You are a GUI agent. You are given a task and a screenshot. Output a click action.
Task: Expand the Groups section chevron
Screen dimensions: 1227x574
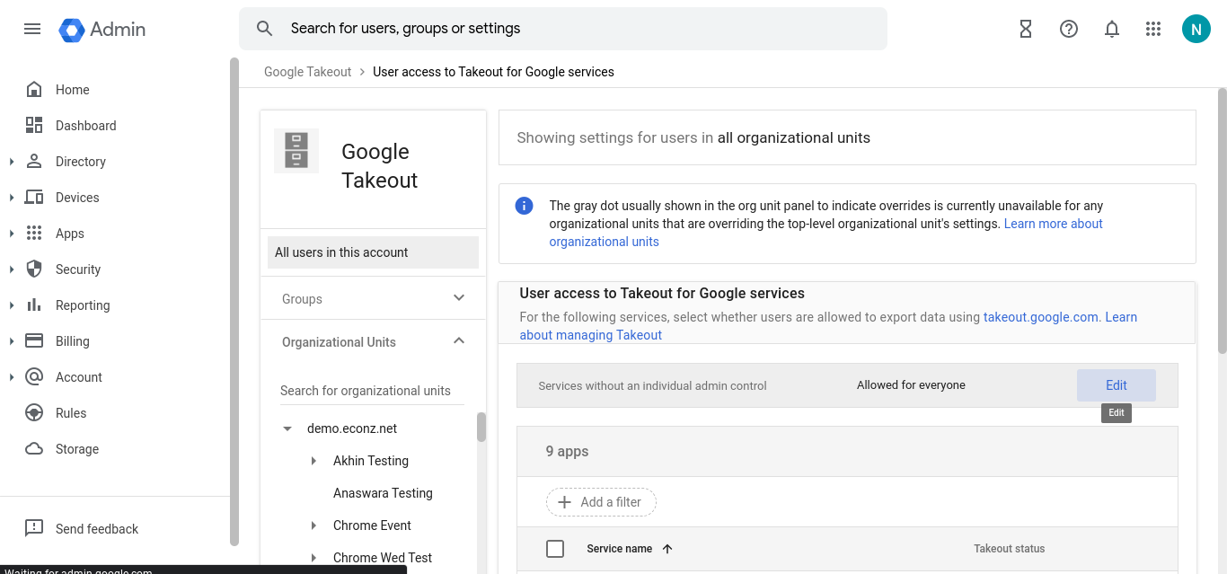coord(459,298)
